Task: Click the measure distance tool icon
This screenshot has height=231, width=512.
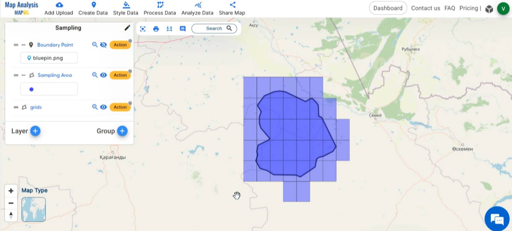Action: [169, 29]
